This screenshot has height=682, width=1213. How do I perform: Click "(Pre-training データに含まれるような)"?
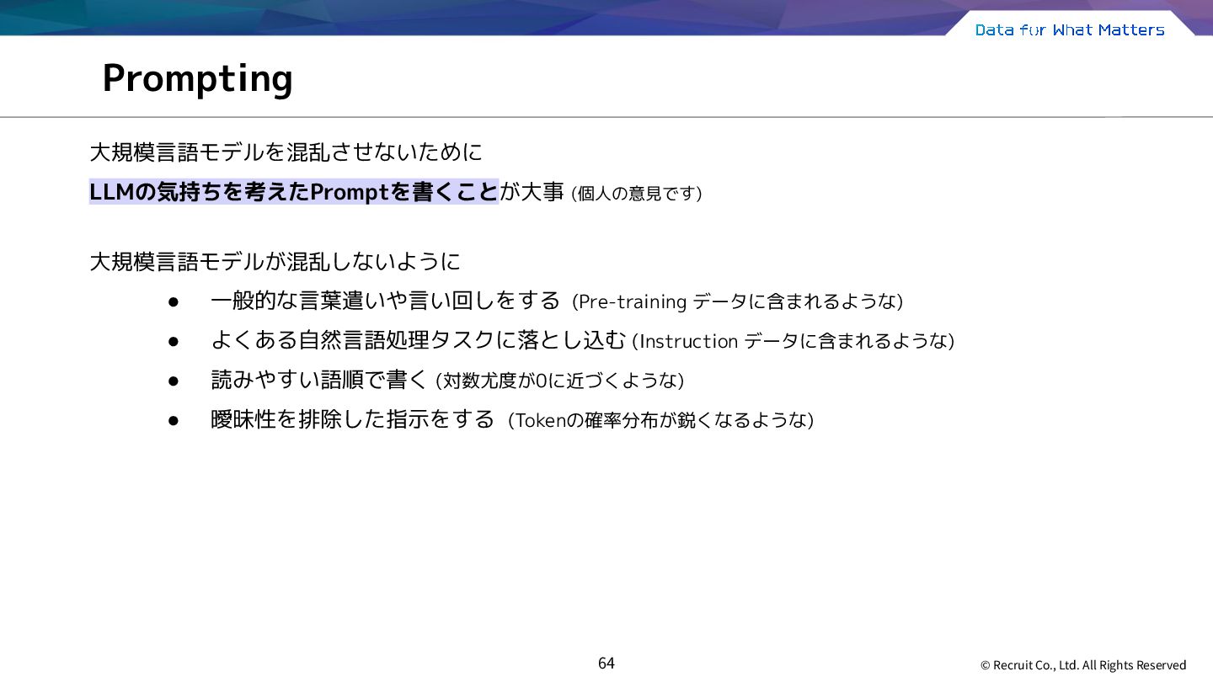(737, 301)
